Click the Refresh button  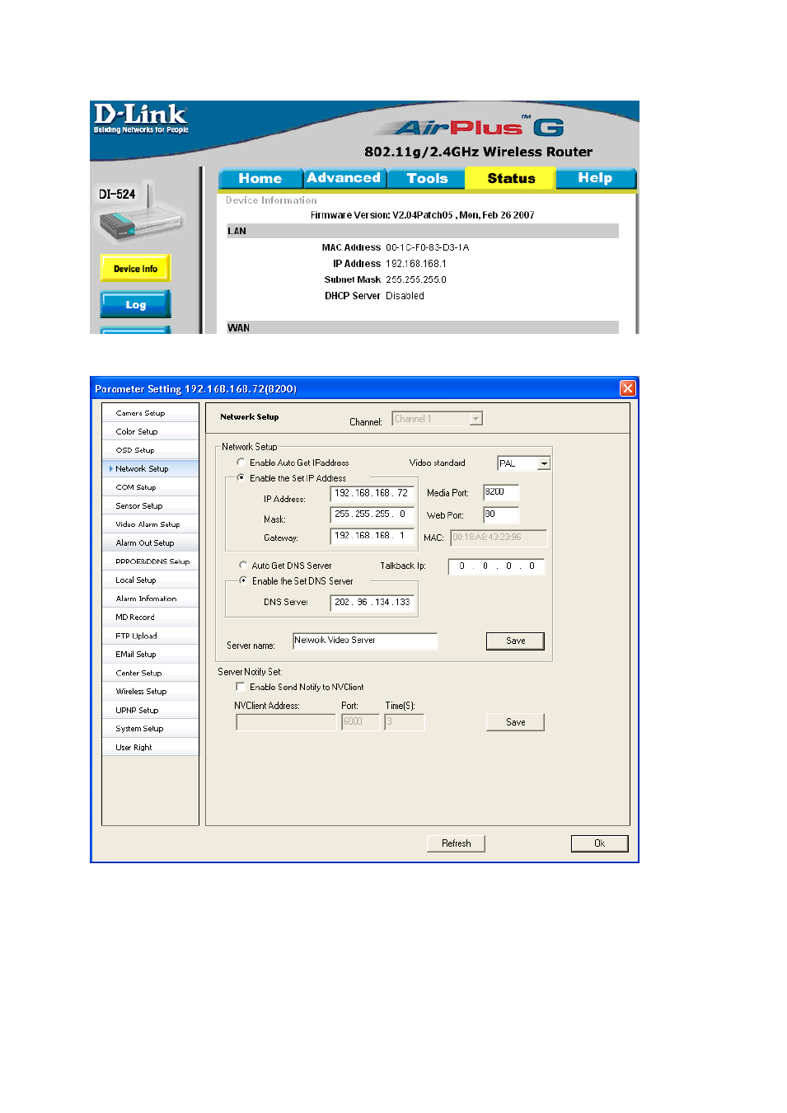[x=456, y=843]
